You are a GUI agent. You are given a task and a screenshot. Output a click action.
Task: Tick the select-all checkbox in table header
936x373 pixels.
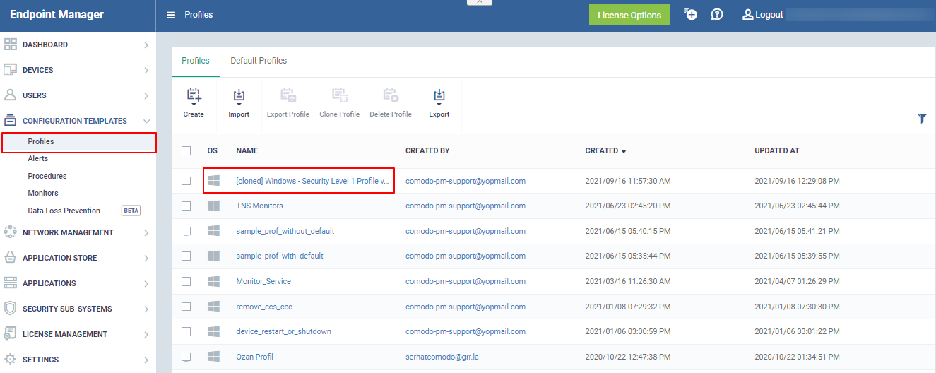pyautogui.click(x=186, y=150)
